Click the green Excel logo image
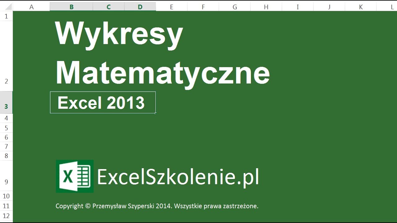 click(x=75, y=176)
